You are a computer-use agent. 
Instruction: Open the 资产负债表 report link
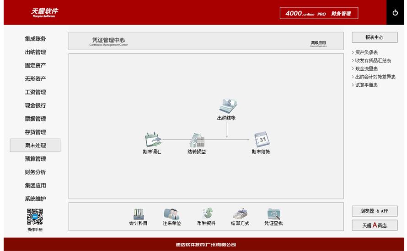(366, 52)
